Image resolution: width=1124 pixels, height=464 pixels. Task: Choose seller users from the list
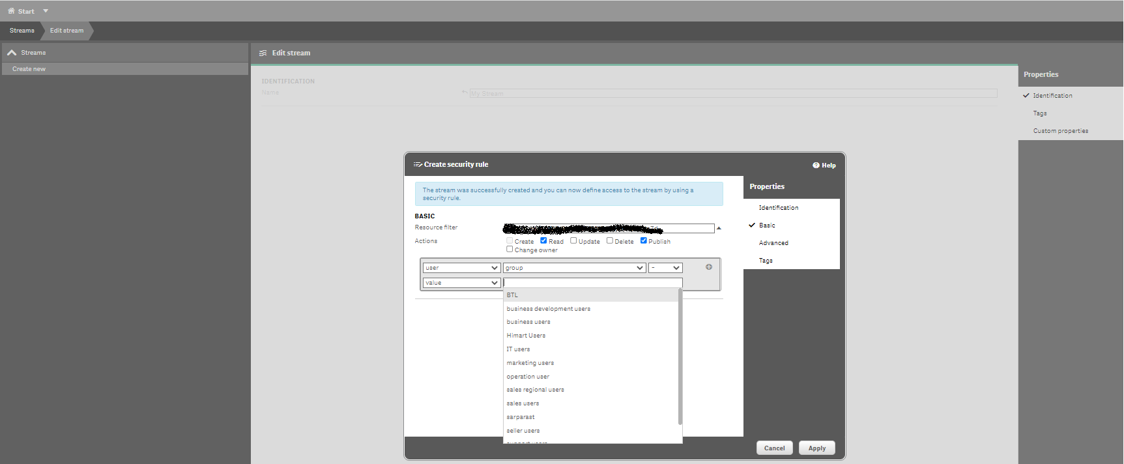(x=591, y=431)
